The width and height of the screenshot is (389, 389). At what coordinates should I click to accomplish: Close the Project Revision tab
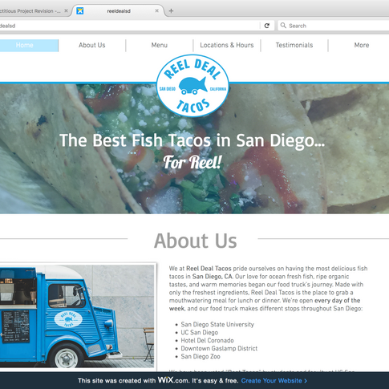(x=66, y=11)
